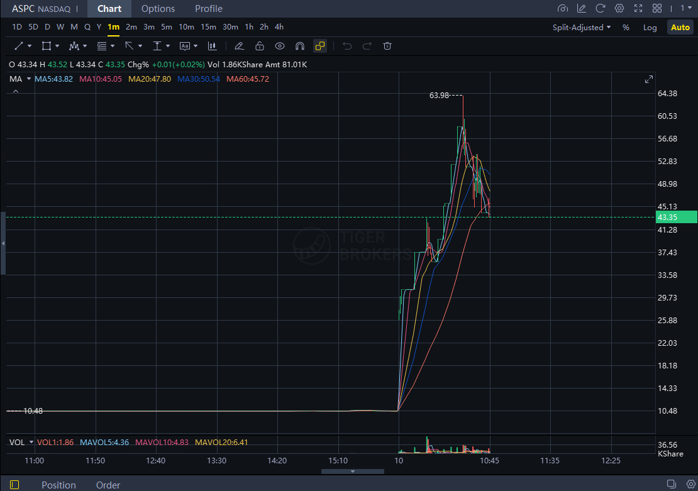Open the text tool dropdown arrow
The image size is (698, 491).
coord(196,46)
